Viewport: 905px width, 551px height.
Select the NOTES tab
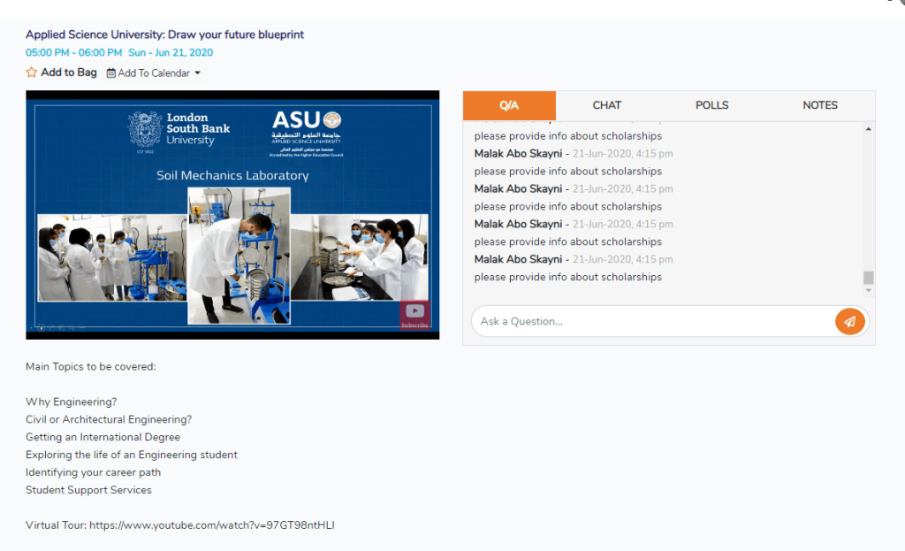(819, 105)
